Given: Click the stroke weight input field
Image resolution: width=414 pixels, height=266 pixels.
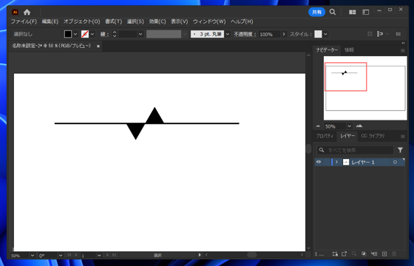Looking at the screenshot, I should [x=128, y=34].
